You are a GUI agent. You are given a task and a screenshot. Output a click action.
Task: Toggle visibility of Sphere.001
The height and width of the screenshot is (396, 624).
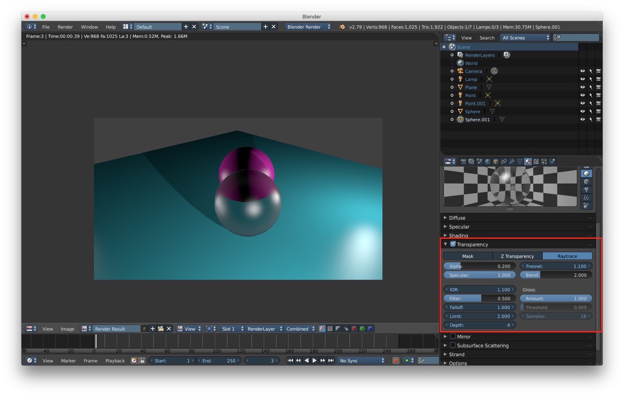click(x=582, y=120)
